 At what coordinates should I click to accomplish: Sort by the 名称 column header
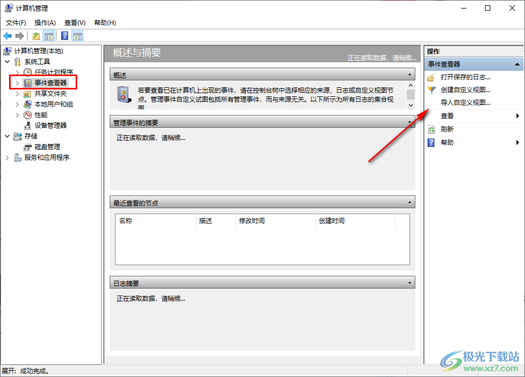coord(155,221)
